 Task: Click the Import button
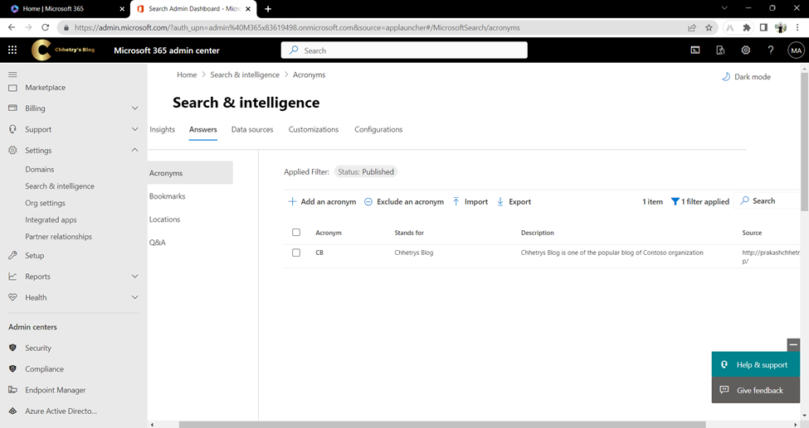tap(470, 201)
